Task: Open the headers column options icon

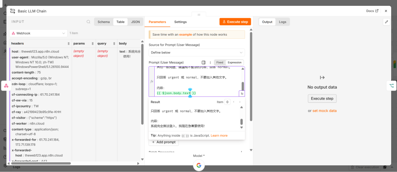Action: (x=68, y=43)
